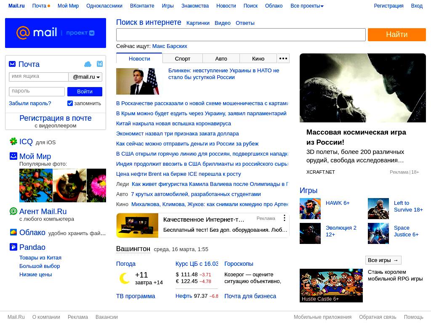Open news about Китай коронавирус outbreak
Viewport: 431px width, 323px height.
(x=173, y=124)
